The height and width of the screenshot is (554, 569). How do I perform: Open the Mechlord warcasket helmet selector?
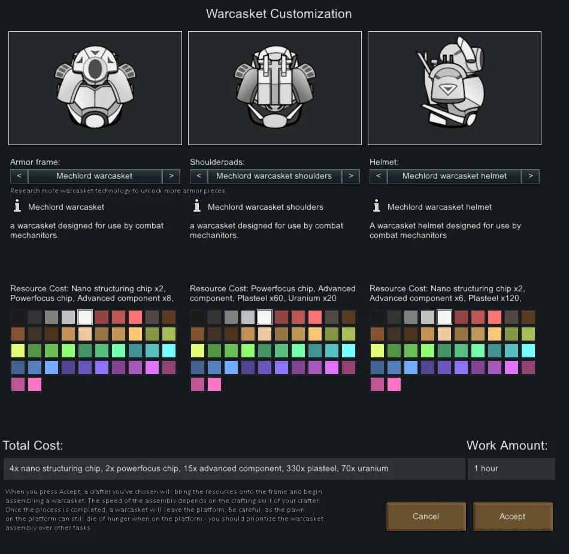tap(454, 176)
